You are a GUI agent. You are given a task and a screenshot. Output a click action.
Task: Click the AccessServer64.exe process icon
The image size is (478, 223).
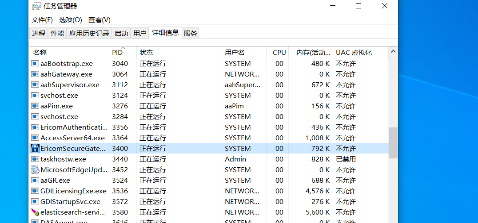[35, 138]
